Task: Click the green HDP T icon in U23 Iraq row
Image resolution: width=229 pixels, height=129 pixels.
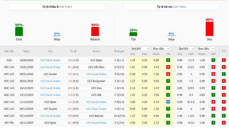Action: (x=213, y=88)
